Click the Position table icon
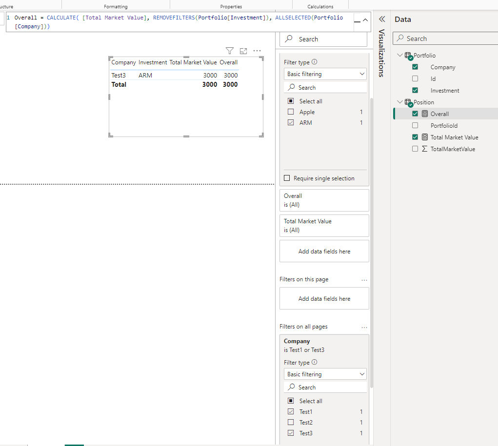This screenshot has height=446, width=498. (408, 102)
